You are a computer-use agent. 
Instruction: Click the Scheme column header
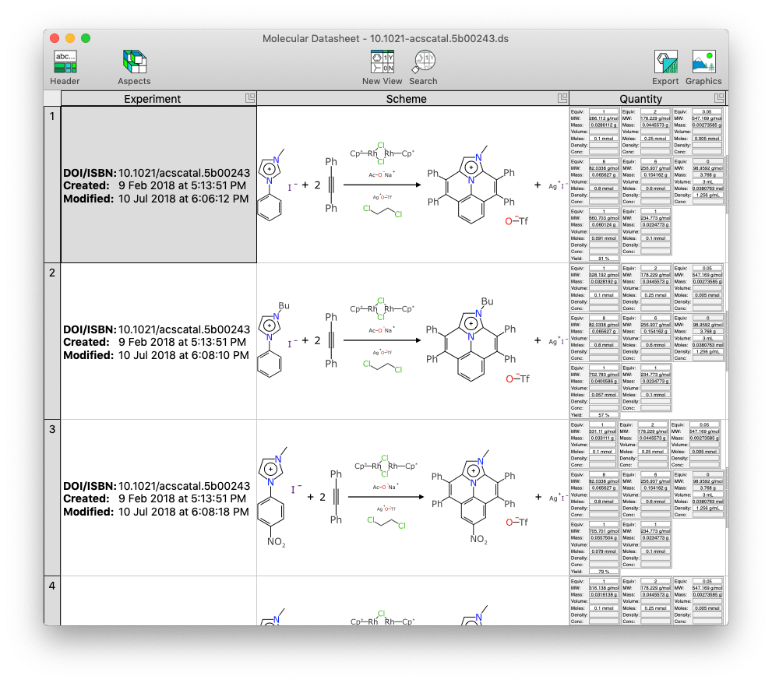[406, 99]
